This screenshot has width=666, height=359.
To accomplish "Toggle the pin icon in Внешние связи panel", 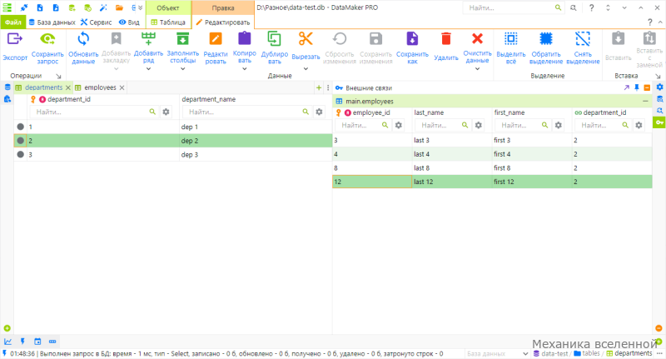I will 637,87.
